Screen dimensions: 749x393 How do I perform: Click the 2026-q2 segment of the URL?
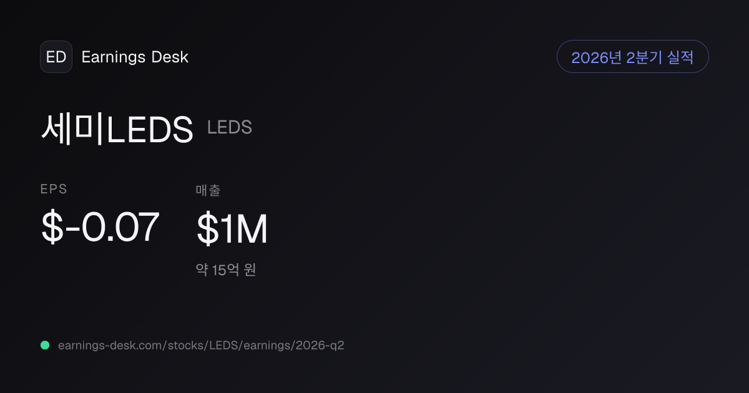(320, 345)
